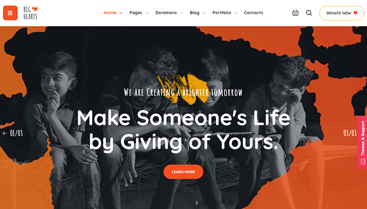Image resolution: width=367 pixels, height=209 pixels.
Task: Select the Portfolio menu item
Action: 222,13
